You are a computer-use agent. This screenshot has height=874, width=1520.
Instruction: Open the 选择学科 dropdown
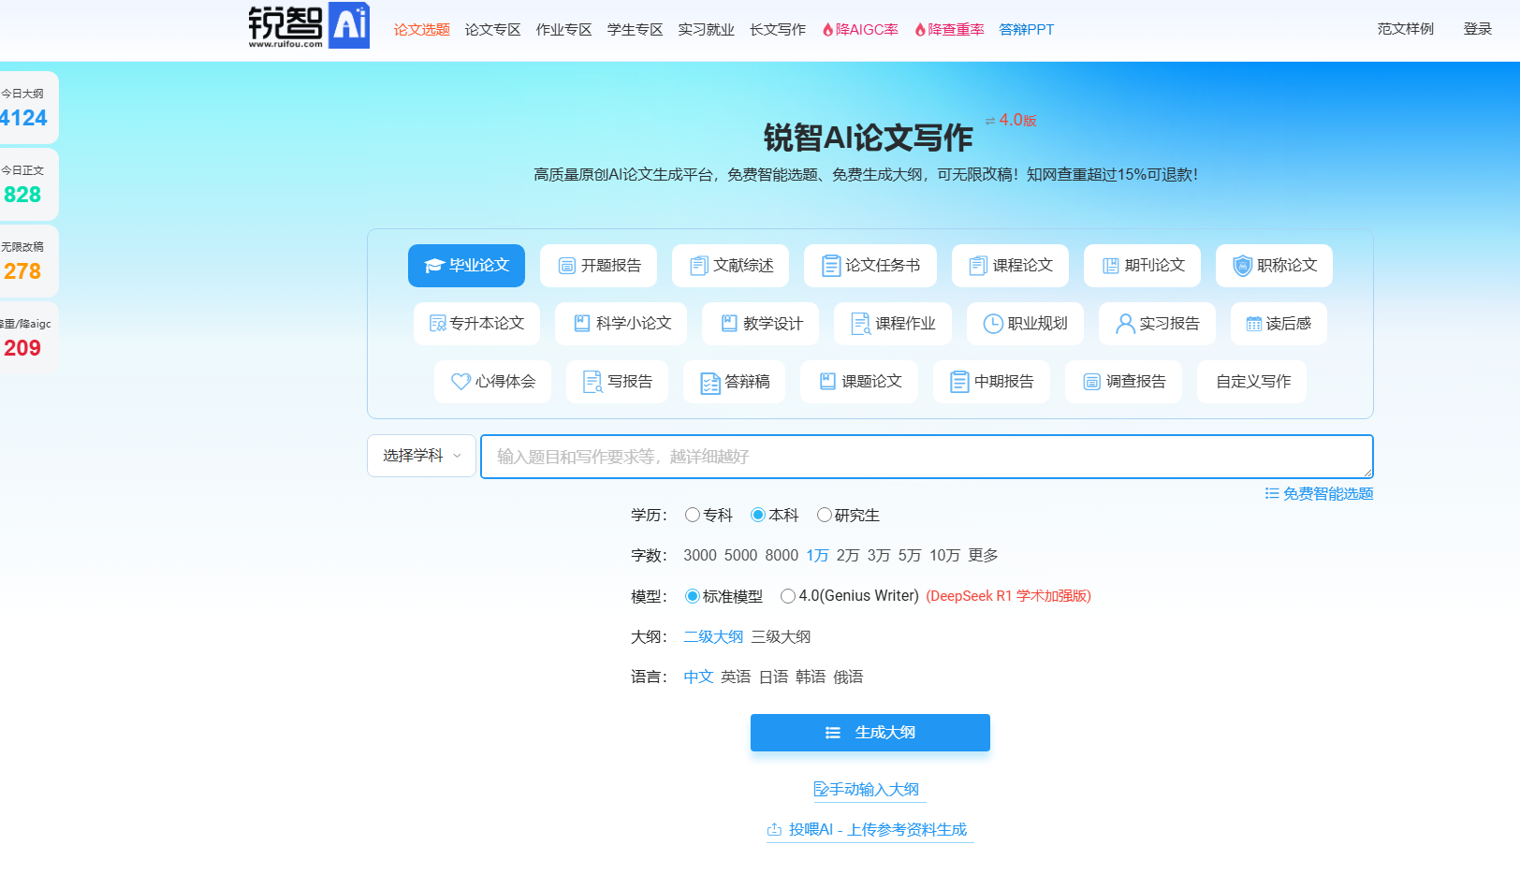422,456
